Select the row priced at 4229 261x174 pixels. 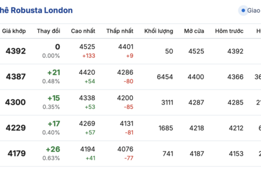pos(16,128)
